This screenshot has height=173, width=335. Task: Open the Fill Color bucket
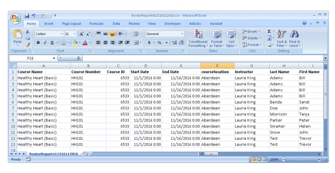75,43
